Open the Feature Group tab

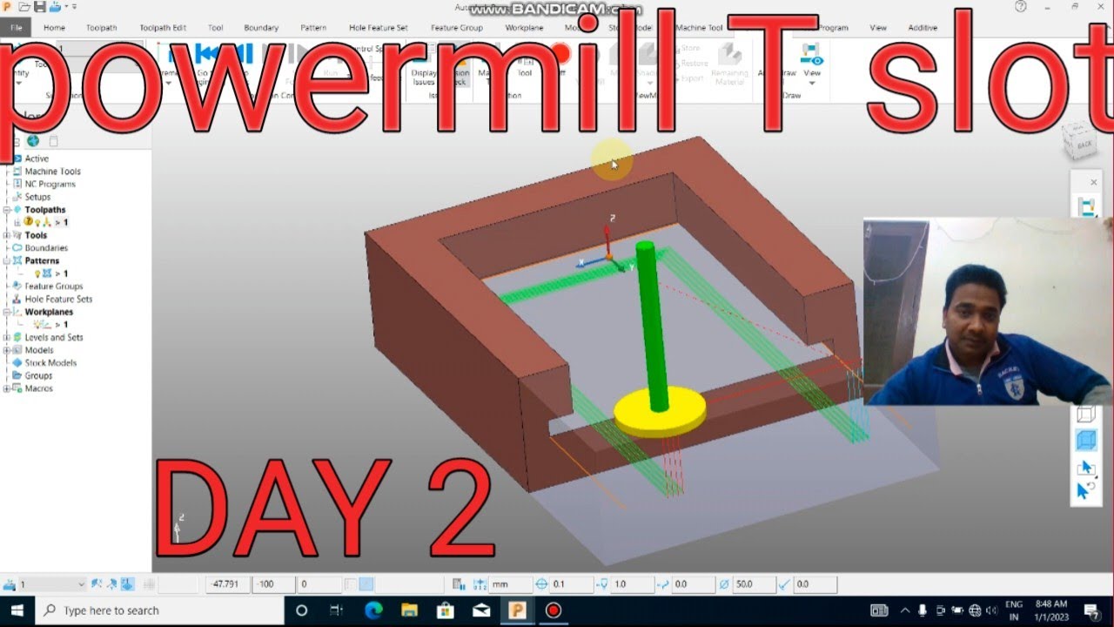tap(457, 28)
